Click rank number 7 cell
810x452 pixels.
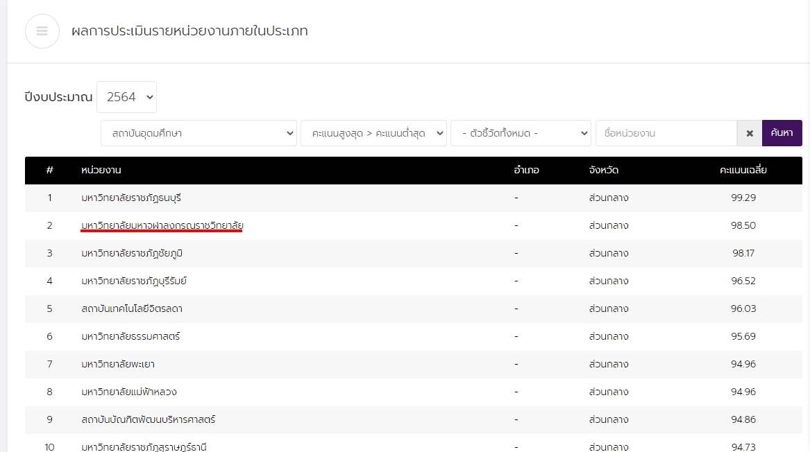point(49,364)
